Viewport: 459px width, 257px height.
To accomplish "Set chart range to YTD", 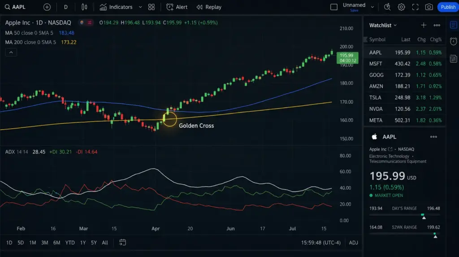I will point(69,243).
